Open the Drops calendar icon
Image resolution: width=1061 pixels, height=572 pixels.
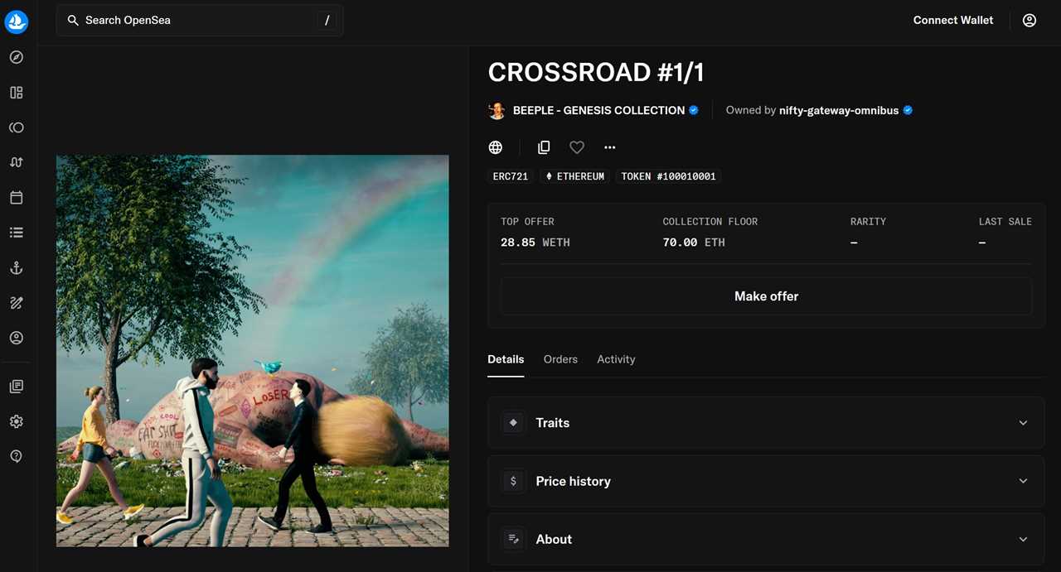point(16,197)
